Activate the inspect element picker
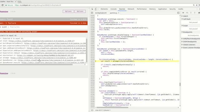This screenshot has height=112, width=200. [x=92, y=9]
